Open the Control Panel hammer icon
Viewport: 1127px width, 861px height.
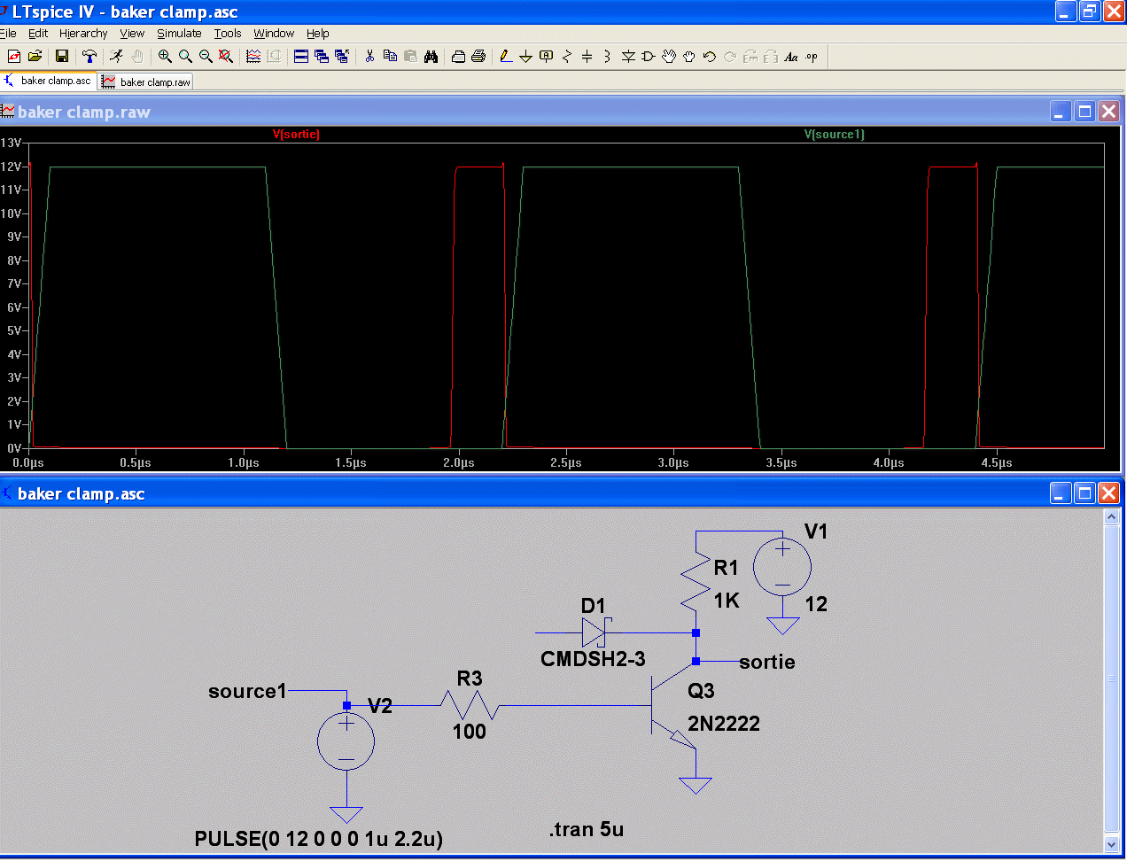pos(89,57)
